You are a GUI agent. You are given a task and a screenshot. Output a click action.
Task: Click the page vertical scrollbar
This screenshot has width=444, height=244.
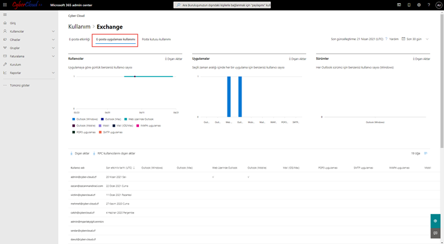tap(442, 80)
